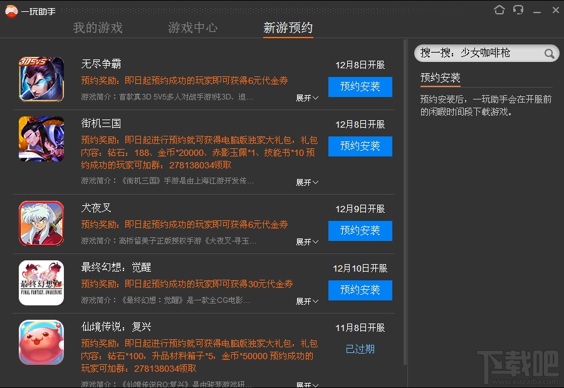Switch to the 我的游戏 tab
The height and width of the screenshot is (388, 564).
[x=98, y=28]
